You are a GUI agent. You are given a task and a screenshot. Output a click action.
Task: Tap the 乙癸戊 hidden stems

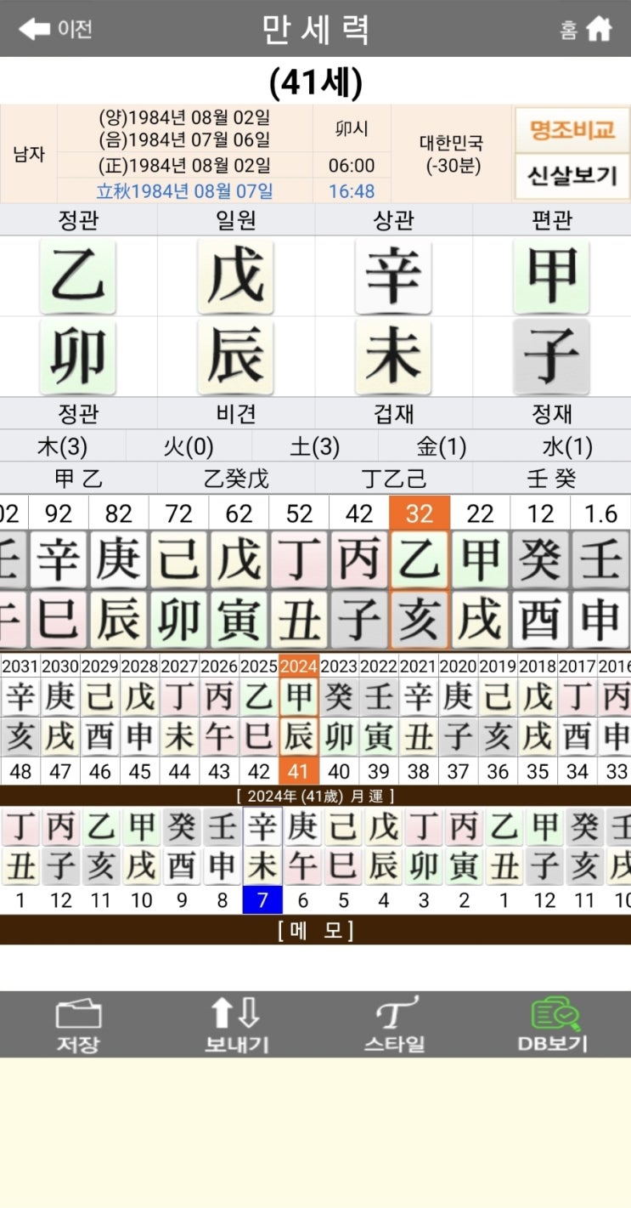click(x=236, y=479)
